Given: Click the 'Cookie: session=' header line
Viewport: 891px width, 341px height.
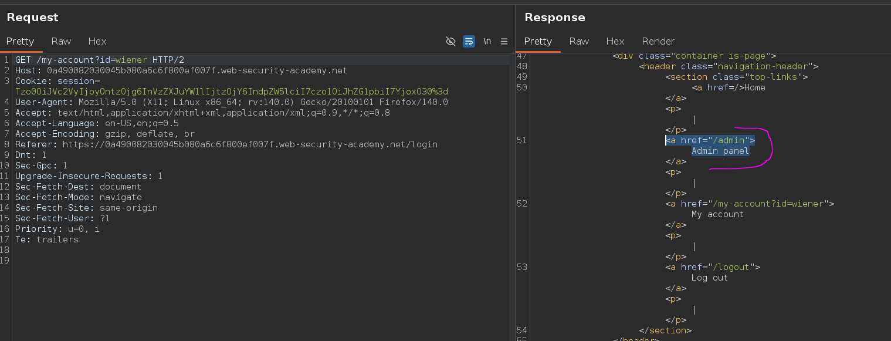Looking at the screenshot, I should pyautogui.click(x=57, y=81).
